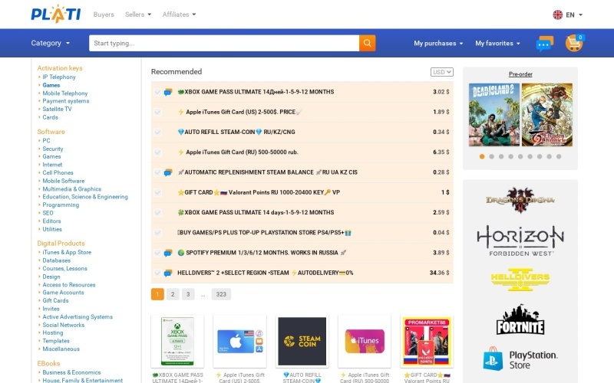Expand the Category dropdown

click(x=50, y=43)
